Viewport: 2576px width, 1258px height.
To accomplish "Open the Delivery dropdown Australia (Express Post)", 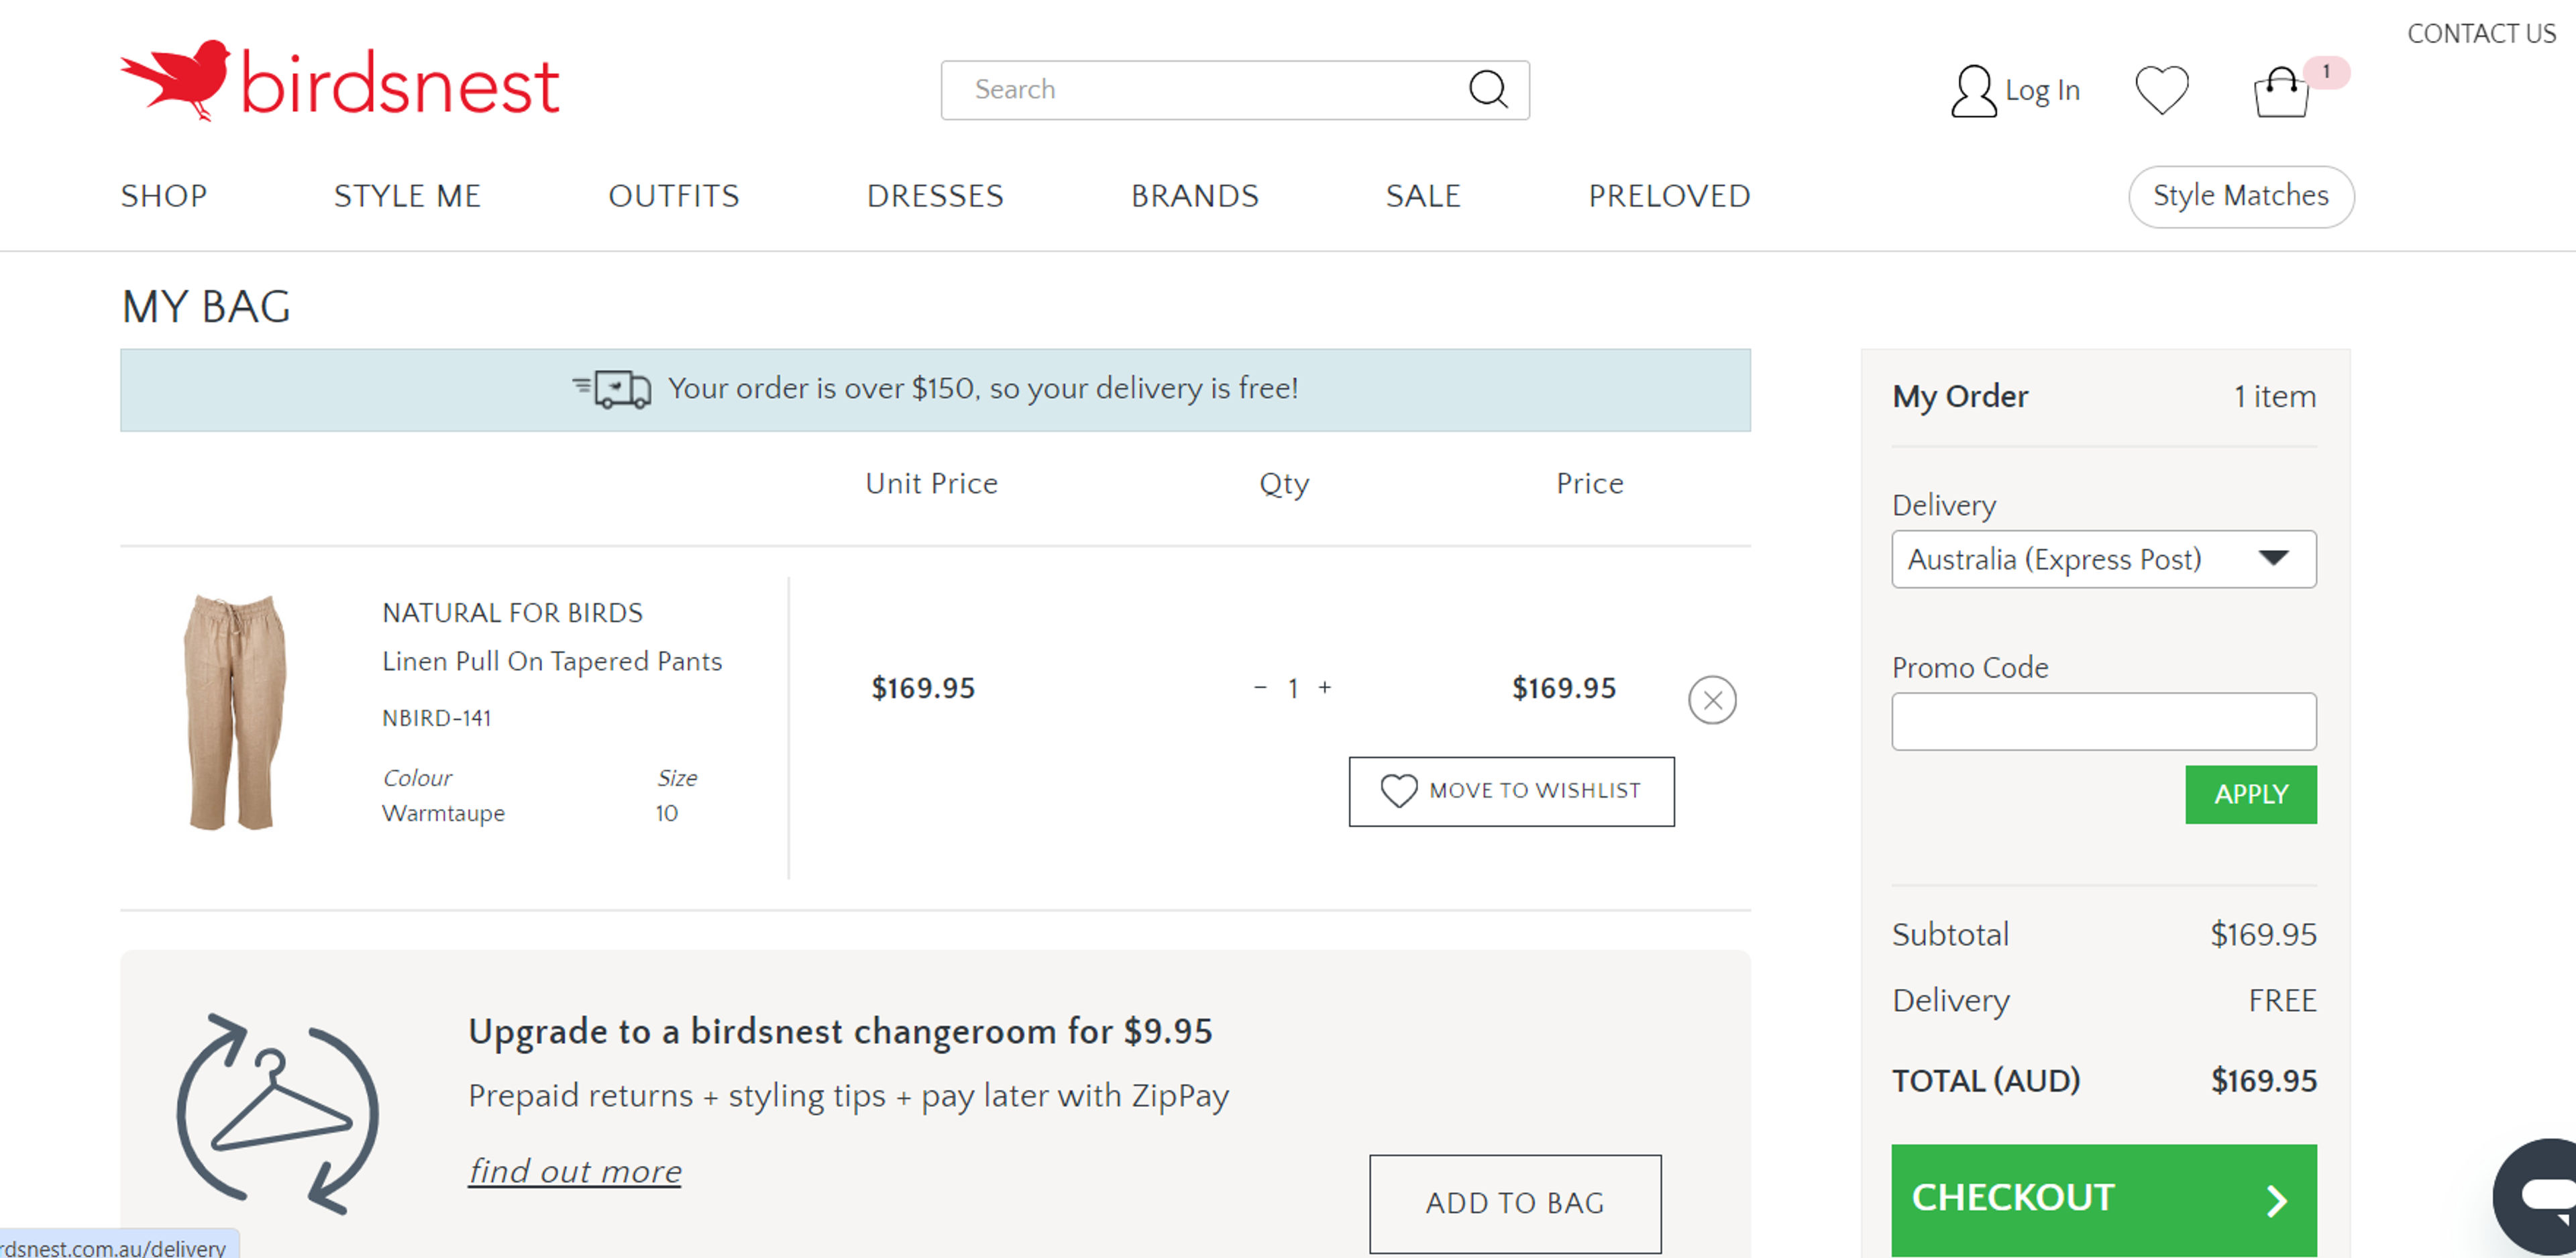I will 2104,559.
